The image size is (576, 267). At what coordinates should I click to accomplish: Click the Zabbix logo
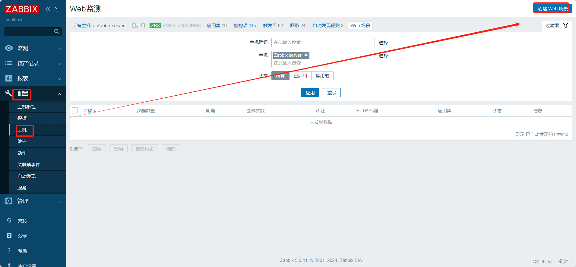[x=22, y=9]
